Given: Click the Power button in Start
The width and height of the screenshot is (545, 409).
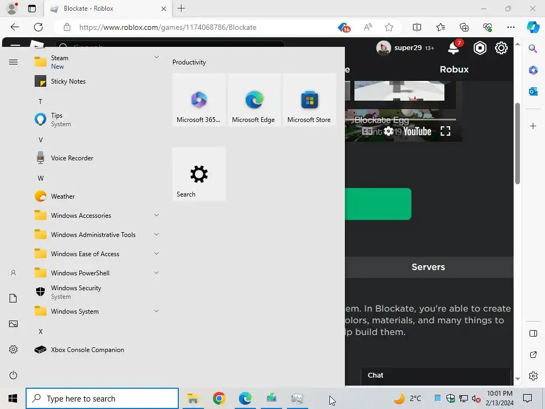Looking at the screenshot, I should point(13,375).
